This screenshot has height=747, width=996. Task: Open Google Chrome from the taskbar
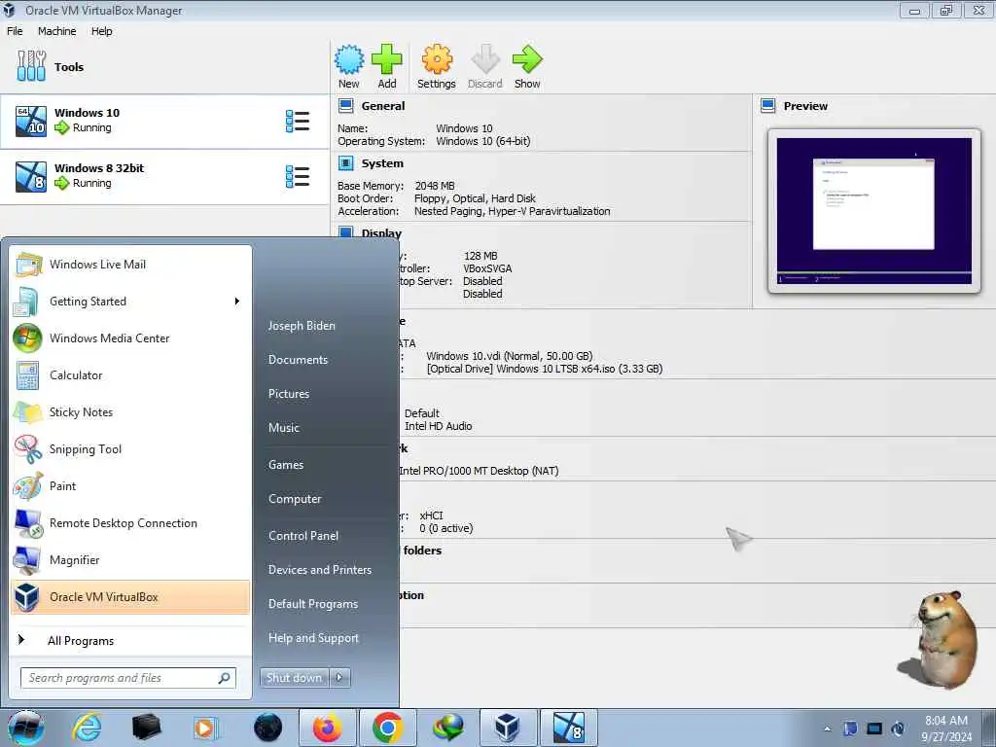pos(387,728)
